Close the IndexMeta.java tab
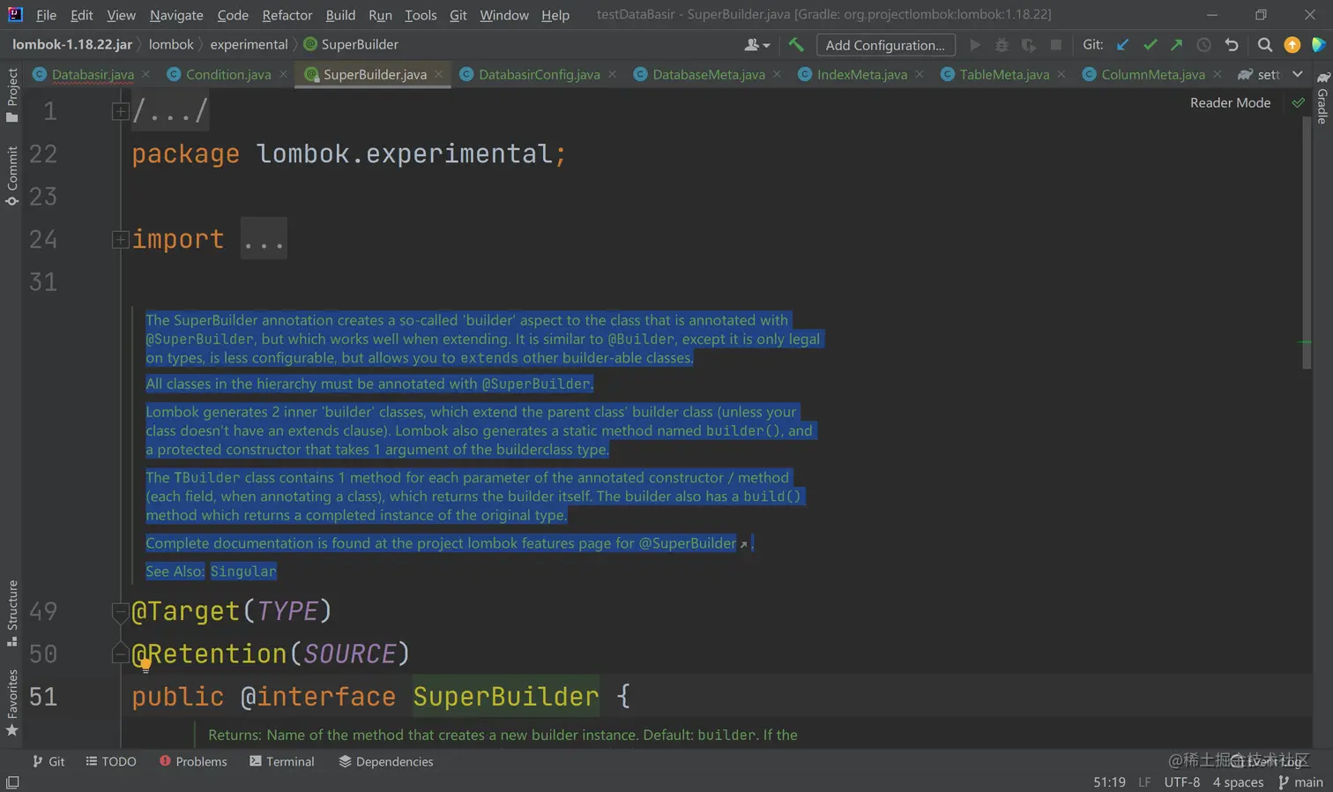Screen dimensions: 1333x792 [920, 75]
